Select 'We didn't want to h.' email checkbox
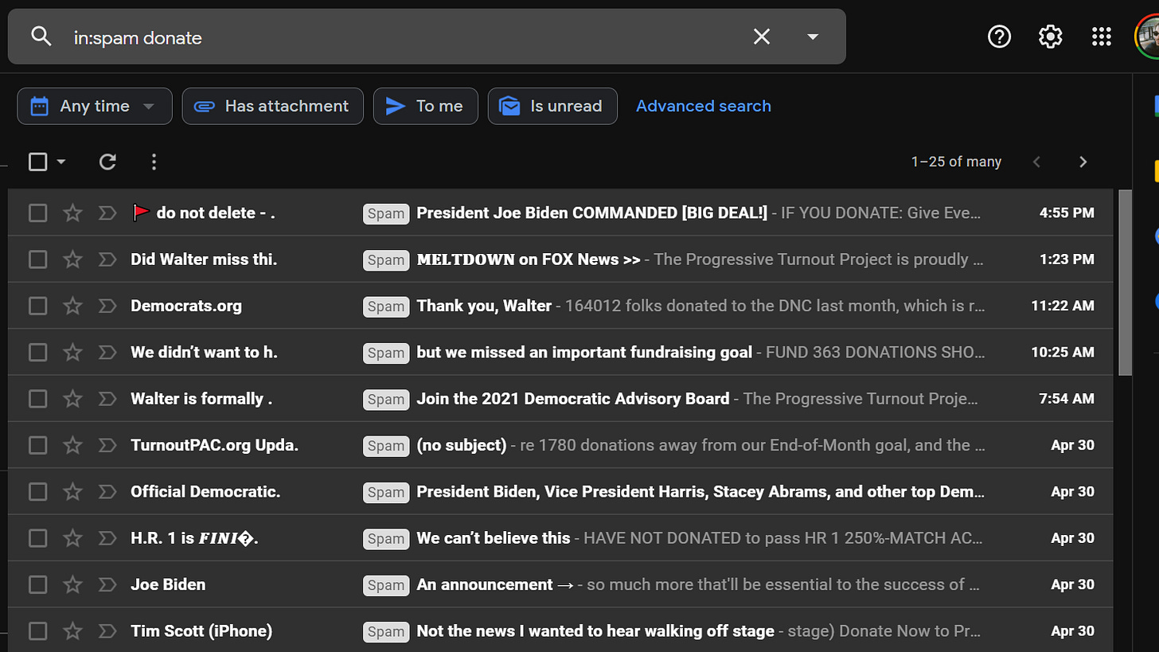The image size is (1159, 652). [x=37, y=351]
